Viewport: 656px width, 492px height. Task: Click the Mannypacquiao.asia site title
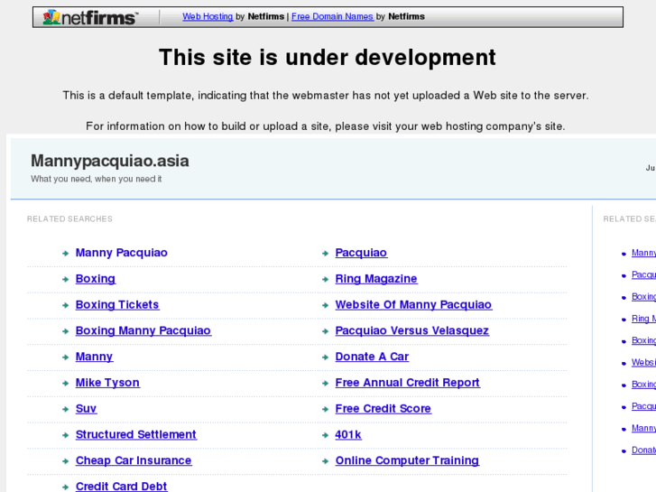point(110,161)
